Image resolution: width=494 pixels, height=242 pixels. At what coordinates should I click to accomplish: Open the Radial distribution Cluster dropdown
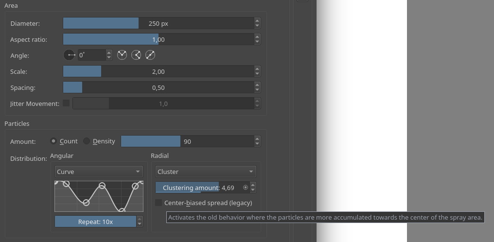206,172
